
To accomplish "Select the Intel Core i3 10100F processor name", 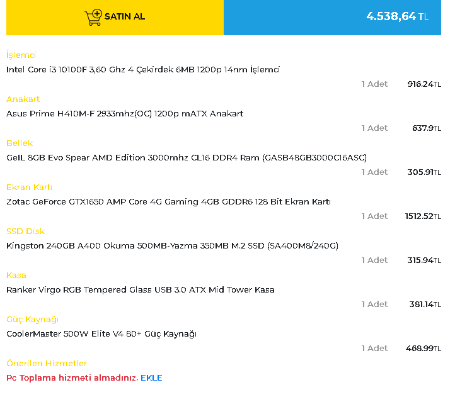I will pyautogui.click(x=143, y=70).
